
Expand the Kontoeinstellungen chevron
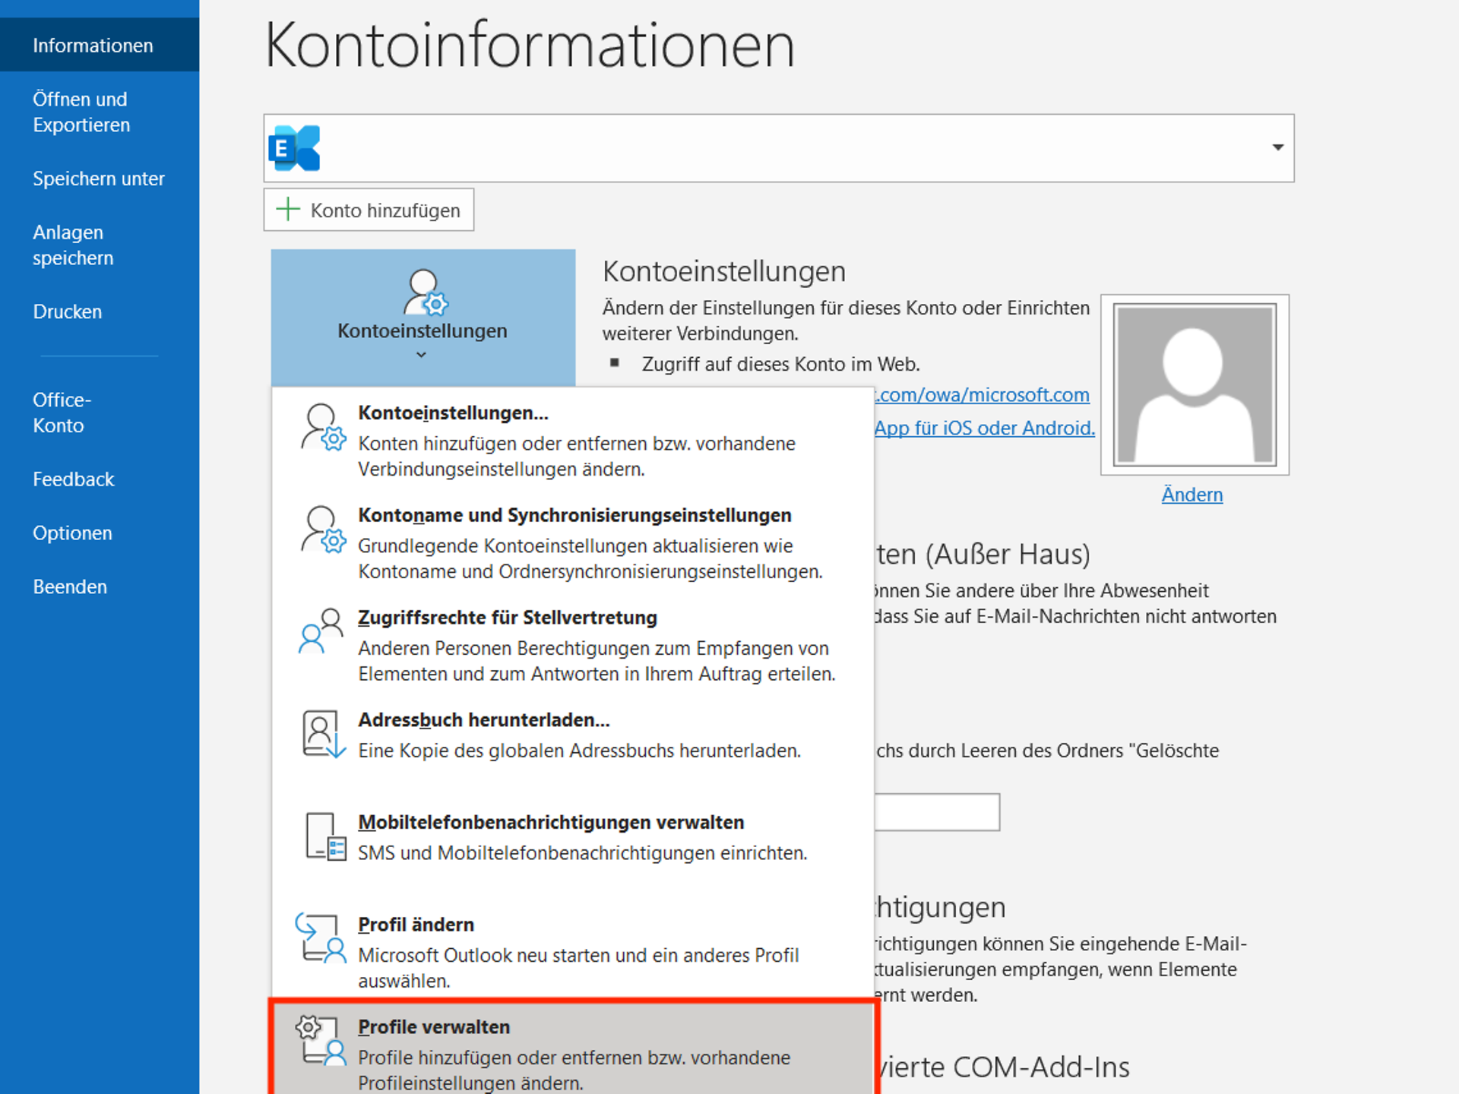pyautogui.click(x=423, y=354)
